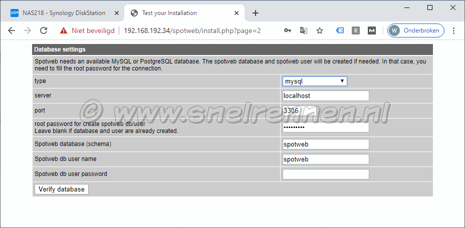
Task: Click the Spotweb database schema field
Action: pos(326,144)
